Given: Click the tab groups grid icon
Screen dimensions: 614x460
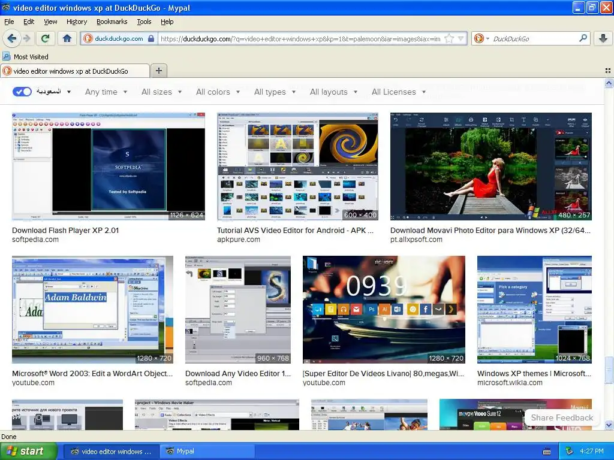Looking at the screenshot, I should (608, 71).
